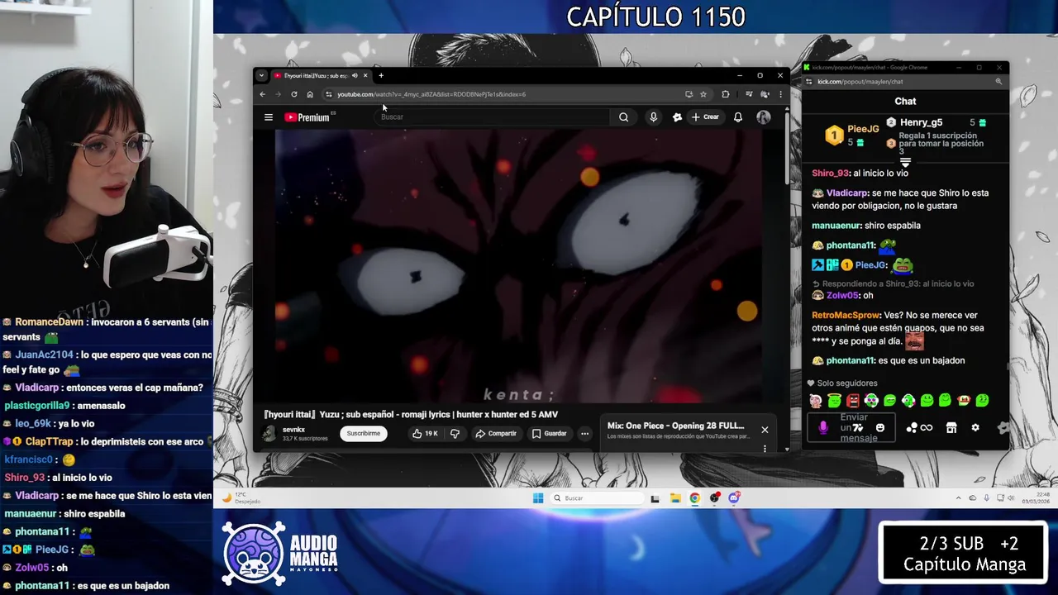Image resolution: width=1058 pixels, height=595 pixels.
Task: Open the 7TV emote picker in chat input
Action: 858,427
